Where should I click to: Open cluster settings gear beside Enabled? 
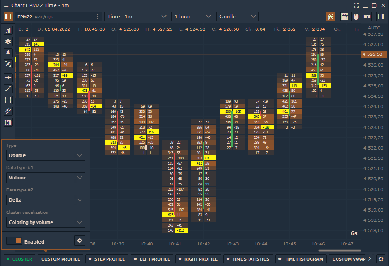pos(80,241)
